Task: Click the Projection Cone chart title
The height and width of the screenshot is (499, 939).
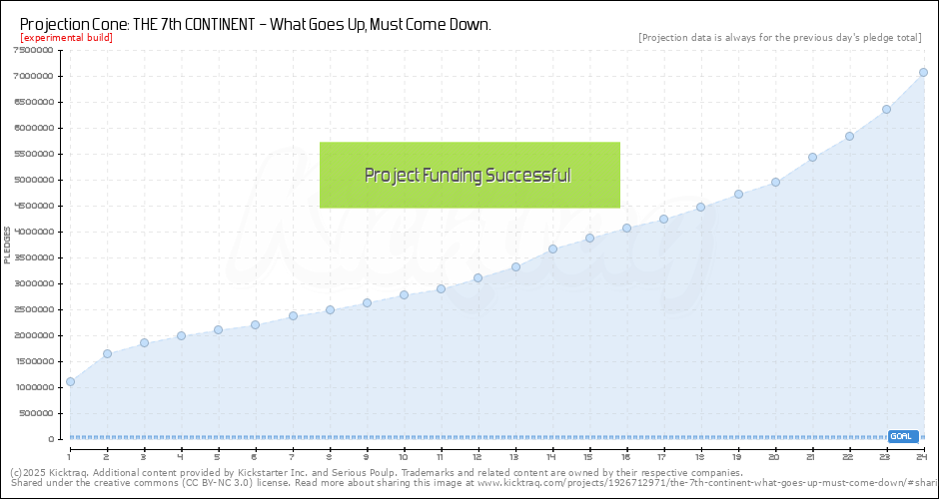Action: pyautogui.click(x=255, y=23)
